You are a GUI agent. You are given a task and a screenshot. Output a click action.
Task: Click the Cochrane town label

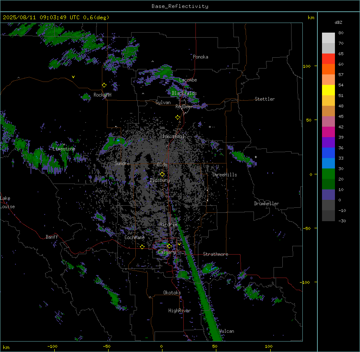pyautogui.click(x=134, y=237)
